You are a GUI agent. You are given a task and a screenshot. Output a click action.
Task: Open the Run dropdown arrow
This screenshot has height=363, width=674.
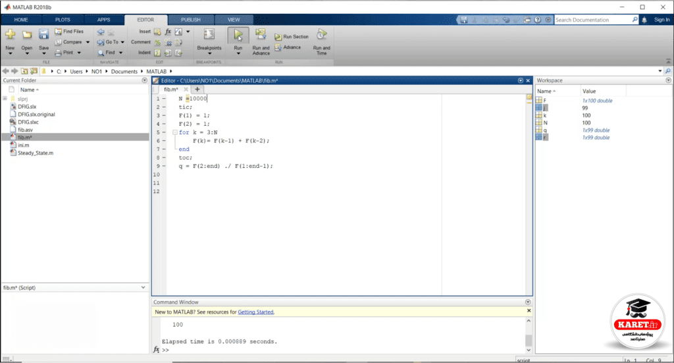tap(238, 54)
